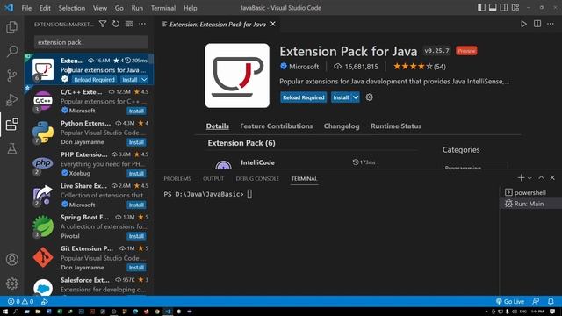Screen dimensions: 562x316
Task: Toggle panel layout icon in title bar
Action: tap(493, 8)
